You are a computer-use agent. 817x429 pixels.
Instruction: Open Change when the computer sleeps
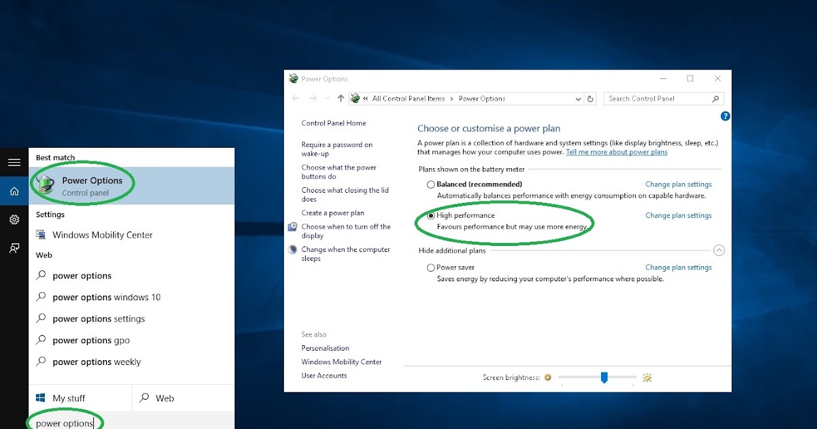pos(346,254)
